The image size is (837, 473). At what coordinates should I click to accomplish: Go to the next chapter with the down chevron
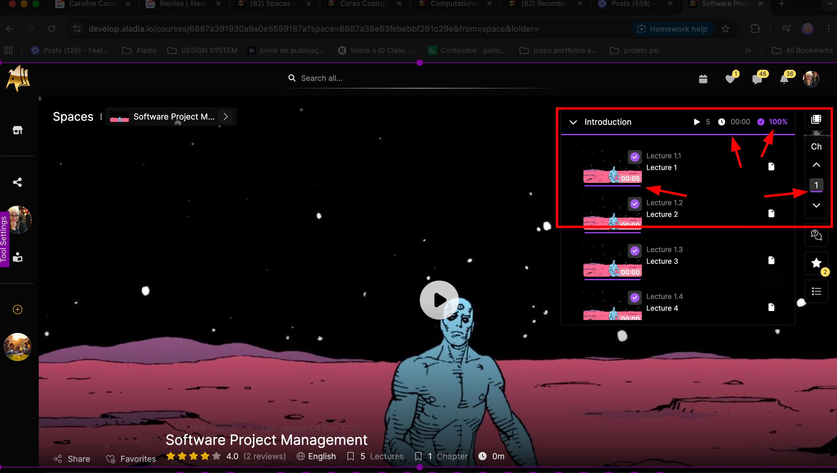point(816,205)
